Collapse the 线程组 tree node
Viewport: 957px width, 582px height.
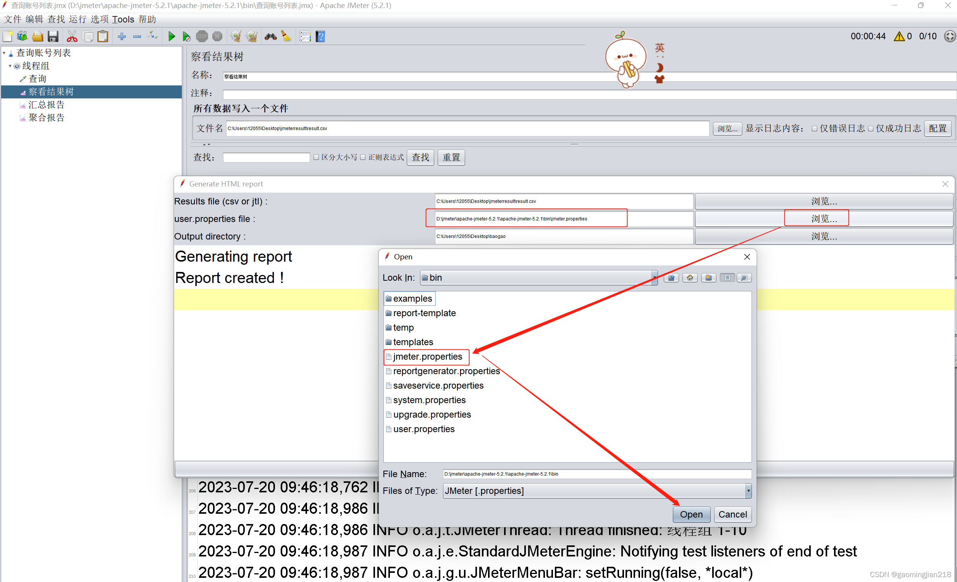tap(10, 66)
